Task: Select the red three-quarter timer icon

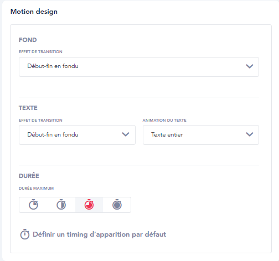Action: tap(89, 205)
